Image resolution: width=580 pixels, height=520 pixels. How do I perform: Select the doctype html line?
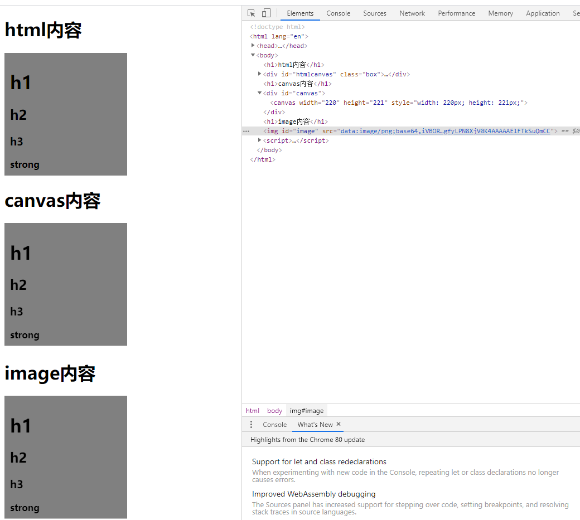pos(277,27)
